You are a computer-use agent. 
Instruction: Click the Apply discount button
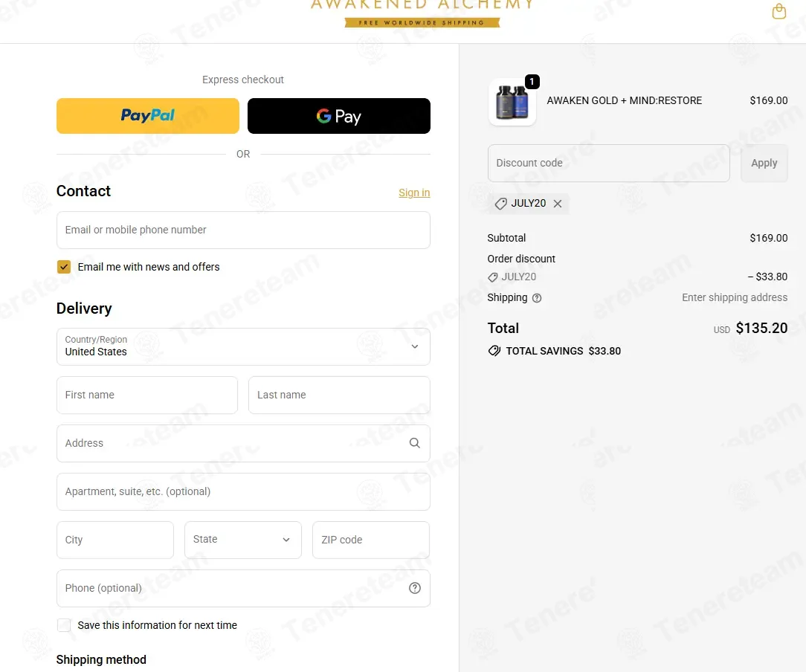tap(764, 163)
